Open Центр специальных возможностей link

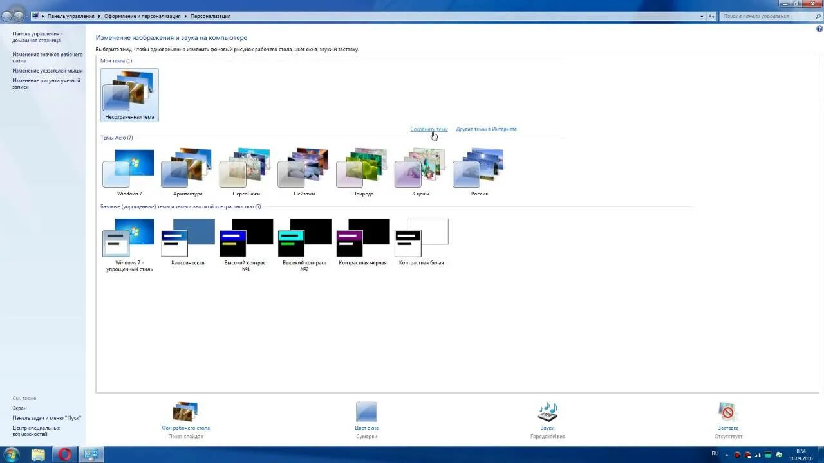click(36, 431)
